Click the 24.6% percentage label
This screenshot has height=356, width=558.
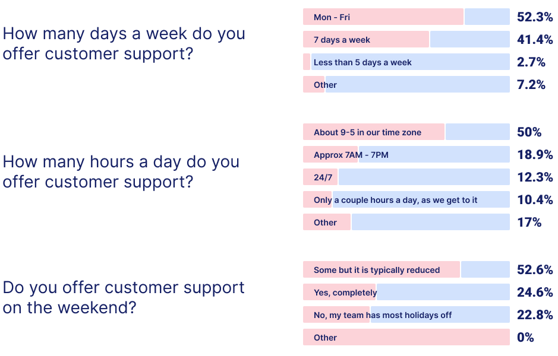(534, 292)
